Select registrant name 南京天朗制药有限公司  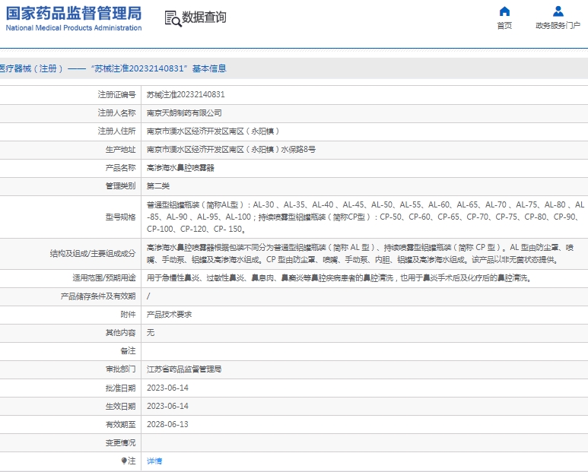click(x=184, y=112)
